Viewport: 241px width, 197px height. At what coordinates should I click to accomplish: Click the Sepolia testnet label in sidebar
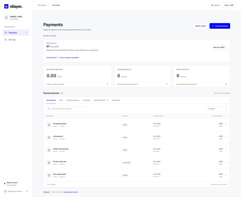point(12,183)
